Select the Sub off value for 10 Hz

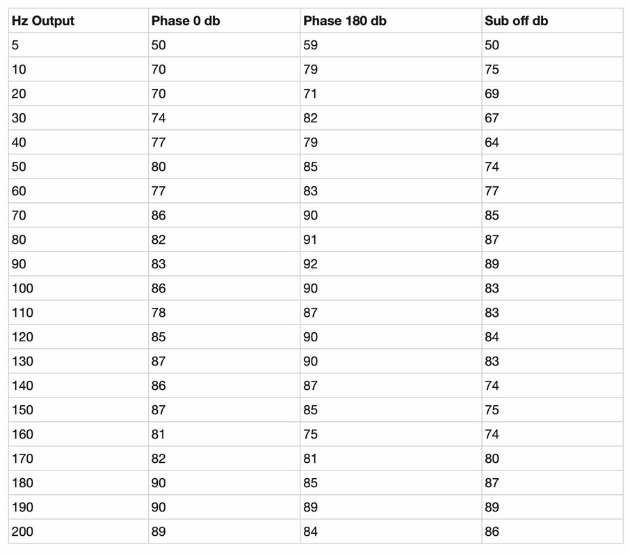pyautogui.click(x=552, y=69)
